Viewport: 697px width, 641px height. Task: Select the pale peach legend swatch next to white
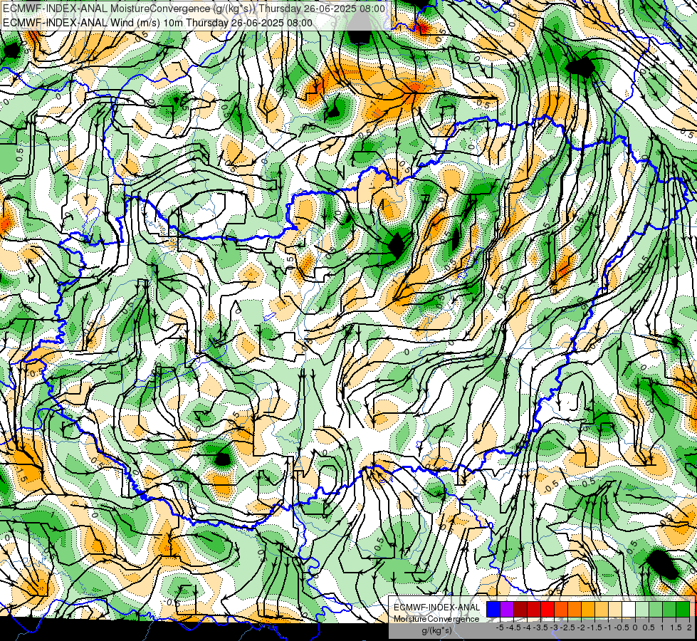point(615,609)
